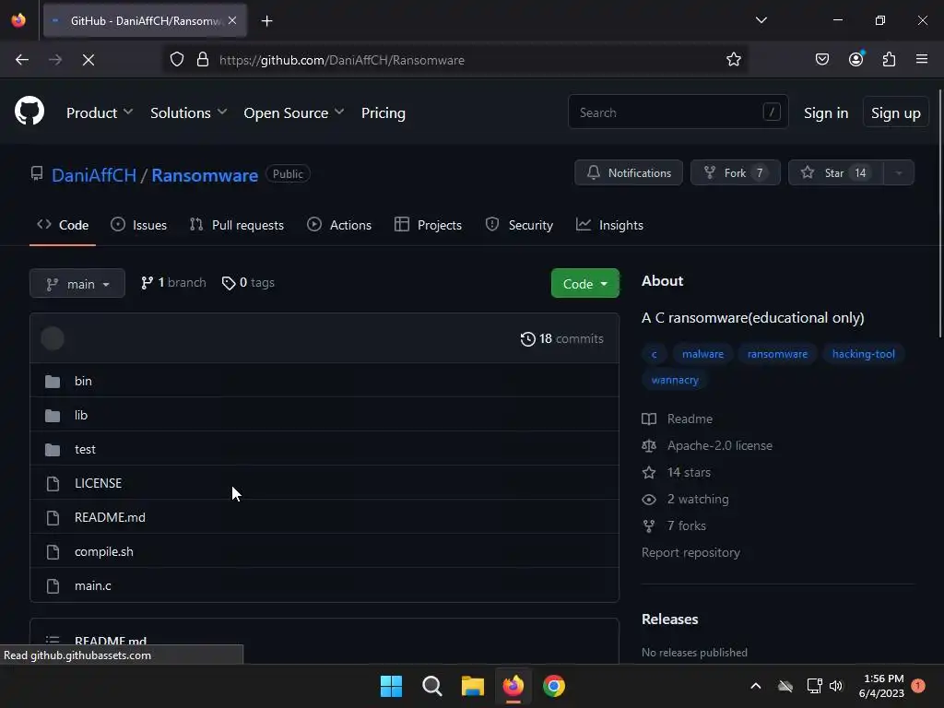Click the list all tabs chevron
Viewport: 944px width, 708px height.
[x=761, y=20]
